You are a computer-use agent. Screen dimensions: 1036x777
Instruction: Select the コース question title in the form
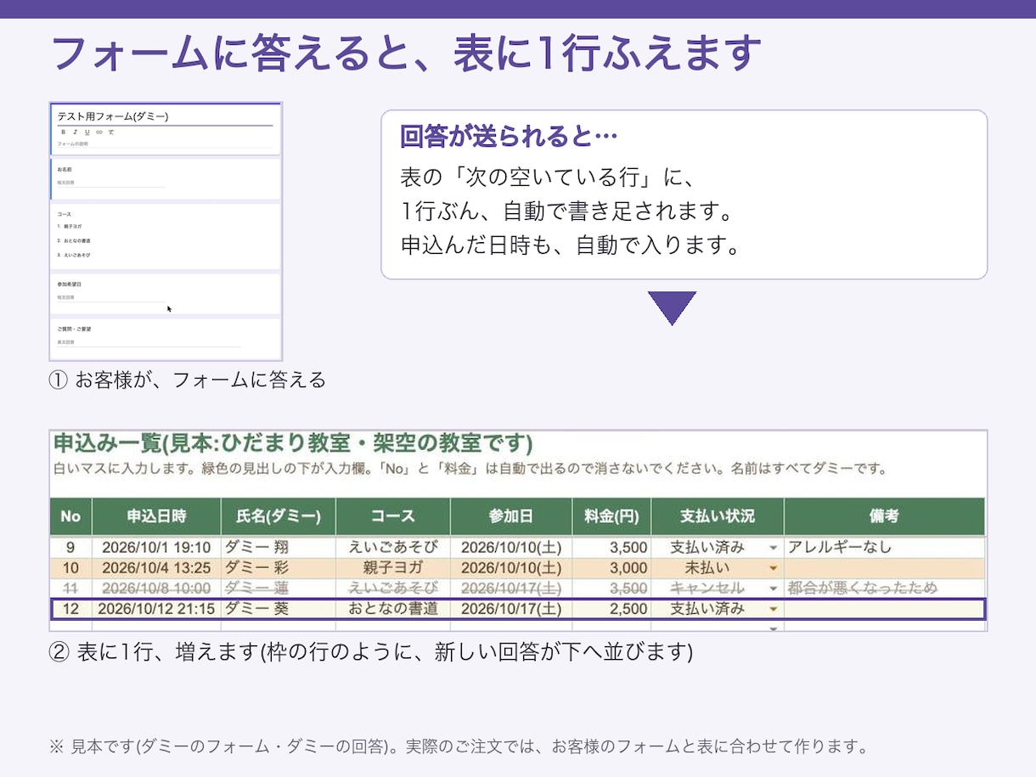click(x=65, y=214)
